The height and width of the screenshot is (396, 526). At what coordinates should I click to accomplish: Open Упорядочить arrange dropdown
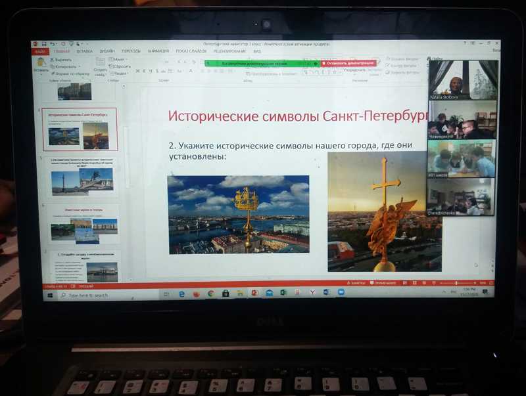click(354, 70)
